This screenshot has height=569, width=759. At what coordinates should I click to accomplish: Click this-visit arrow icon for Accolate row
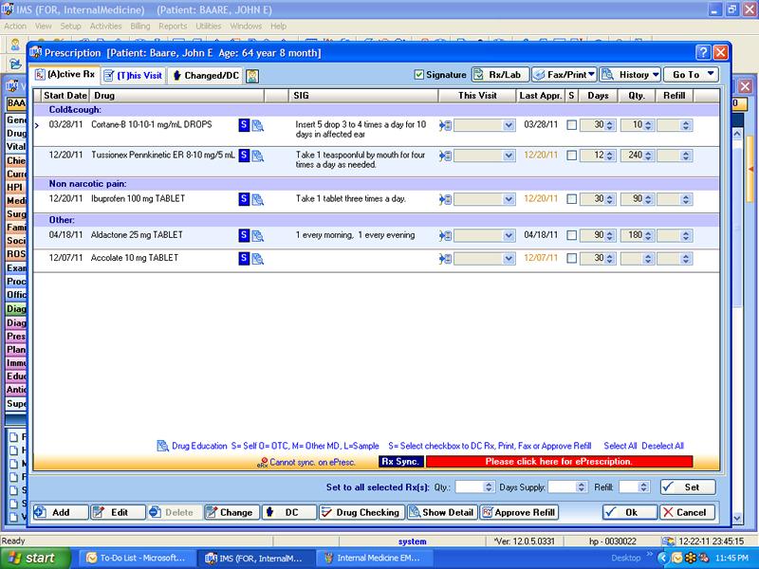(x=445, y=259)
